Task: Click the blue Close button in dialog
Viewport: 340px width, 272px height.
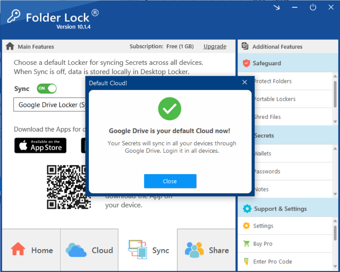Action: coord(170,181)
